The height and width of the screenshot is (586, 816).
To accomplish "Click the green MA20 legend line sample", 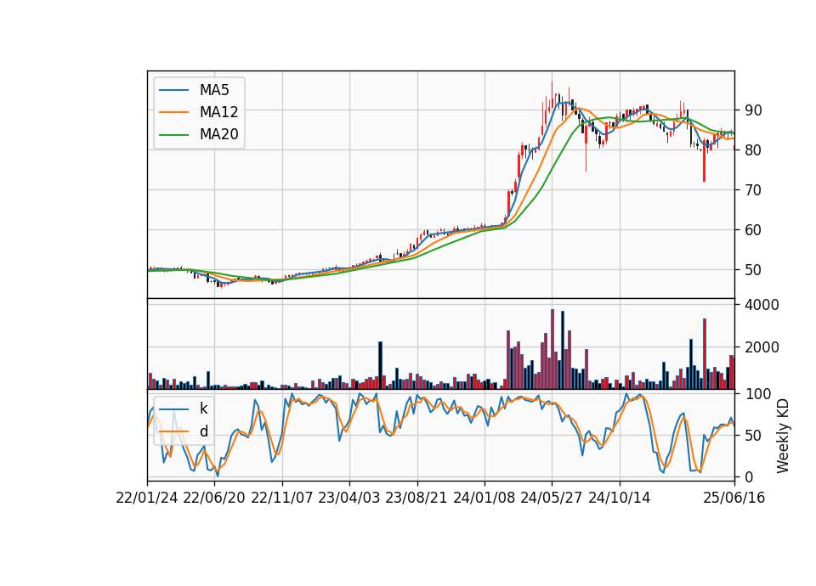I will coord(173,135).
